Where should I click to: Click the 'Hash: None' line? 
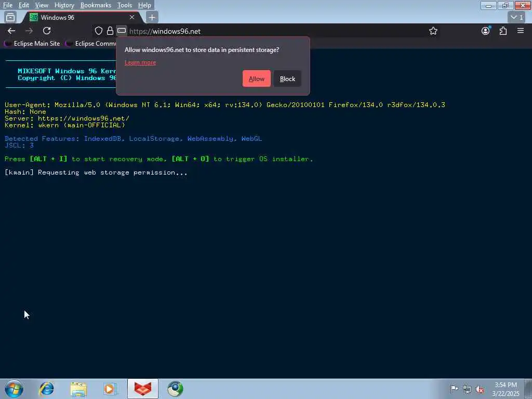point(25,112)
